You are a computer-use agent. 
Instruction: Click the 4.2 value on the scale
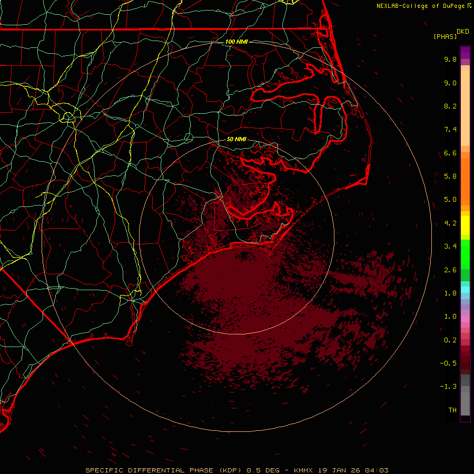pyautogui.click(x=450, y=223)
